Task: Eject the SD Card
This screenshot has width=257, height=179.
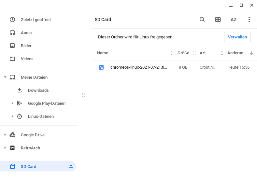Action: click(71, 166)
